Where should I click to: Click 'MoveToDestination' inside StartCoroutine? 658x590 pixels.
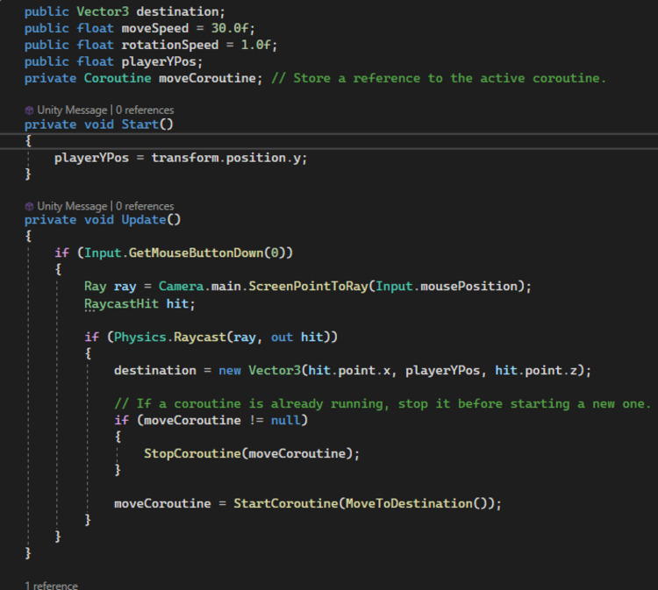409,503
